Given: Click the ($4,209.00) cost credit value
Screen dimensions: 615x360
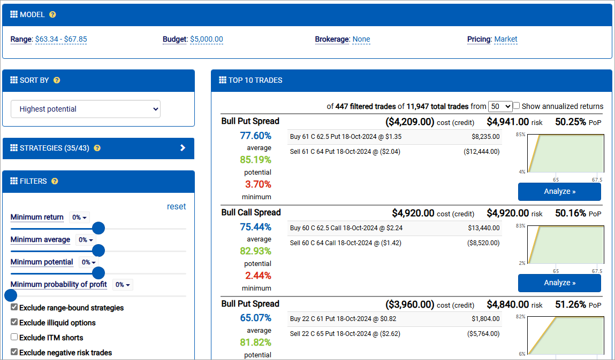Looking at the screenshot, I should click(410, 122).
